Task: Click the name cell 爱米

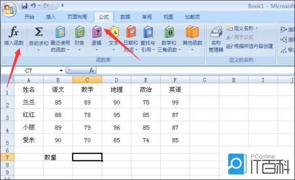Action: [x=29, y=140]
